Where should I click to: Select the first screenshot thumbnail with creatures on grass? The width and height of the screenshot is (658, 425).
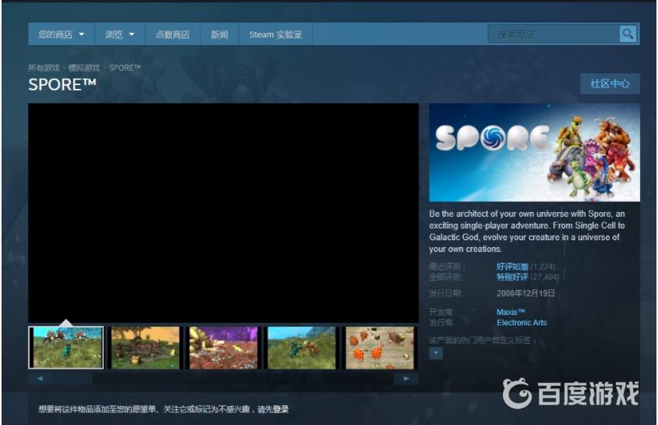click(66, 348)
